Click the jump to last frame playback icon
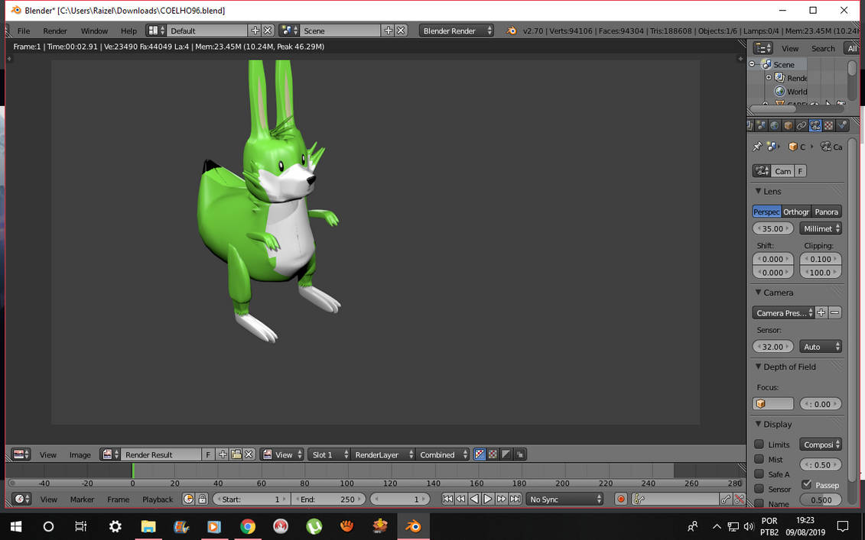 [x=515, y=499]
